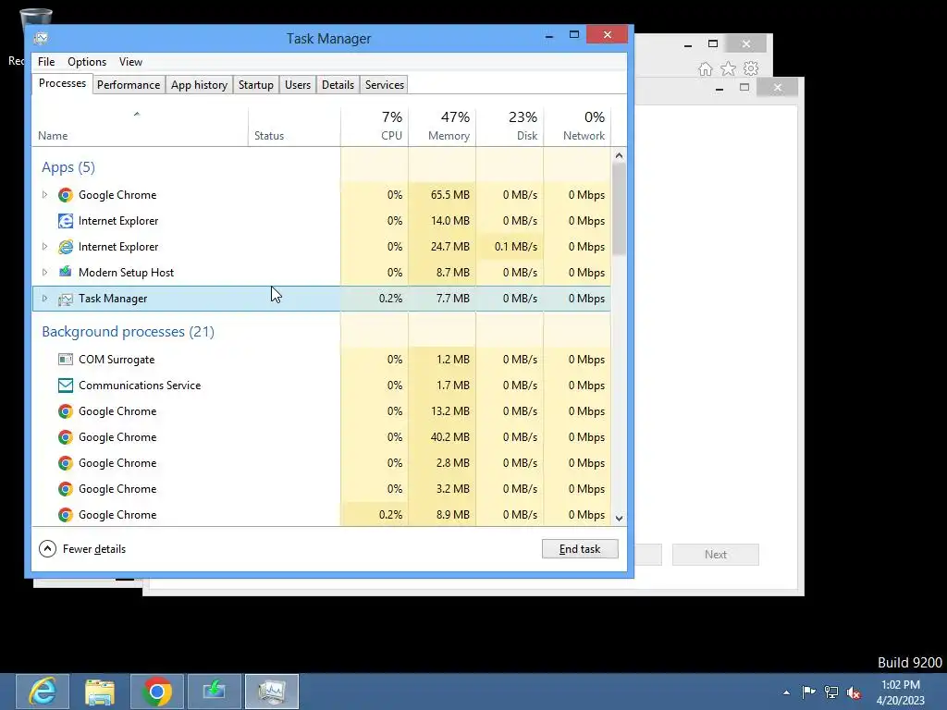The image size is (947, 710).
Task: Click the Background processes (21) heading
Action: click(128, 332)
